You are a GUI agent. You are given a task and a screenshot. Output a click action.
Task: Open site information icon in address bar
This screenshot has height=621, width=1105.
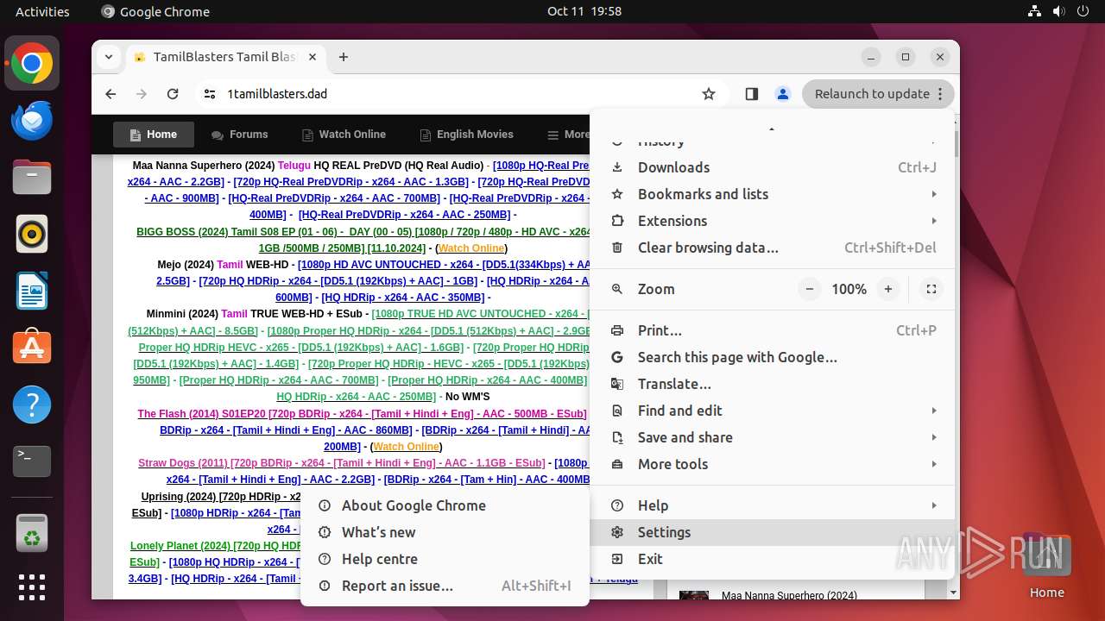click(x=209, y=94)
